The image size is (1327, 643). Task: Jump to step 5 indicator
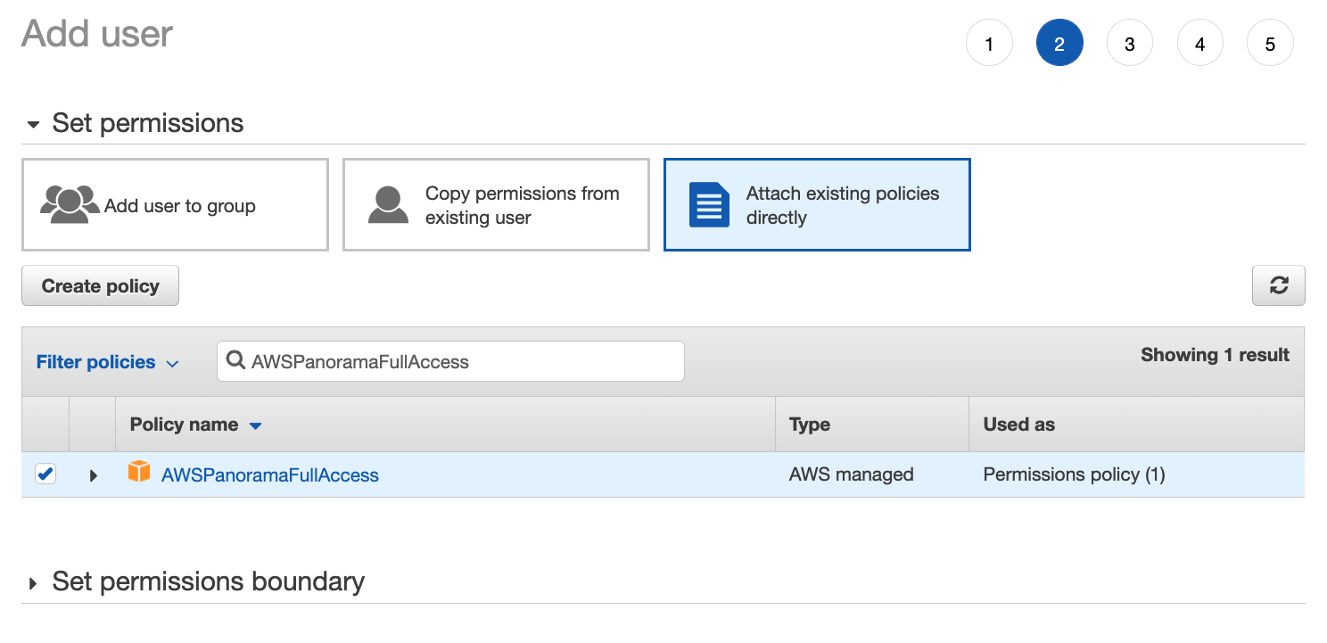point(1270,44)
